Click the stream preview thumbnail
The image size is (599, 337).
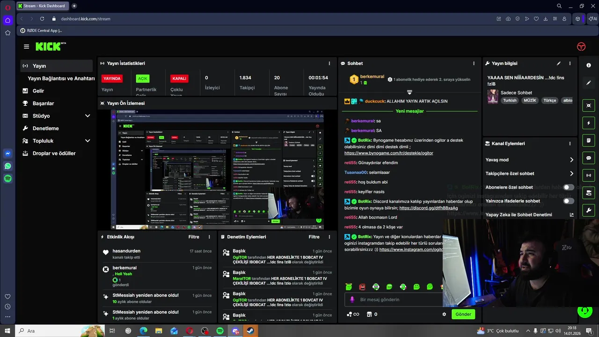tap(218, 169)
